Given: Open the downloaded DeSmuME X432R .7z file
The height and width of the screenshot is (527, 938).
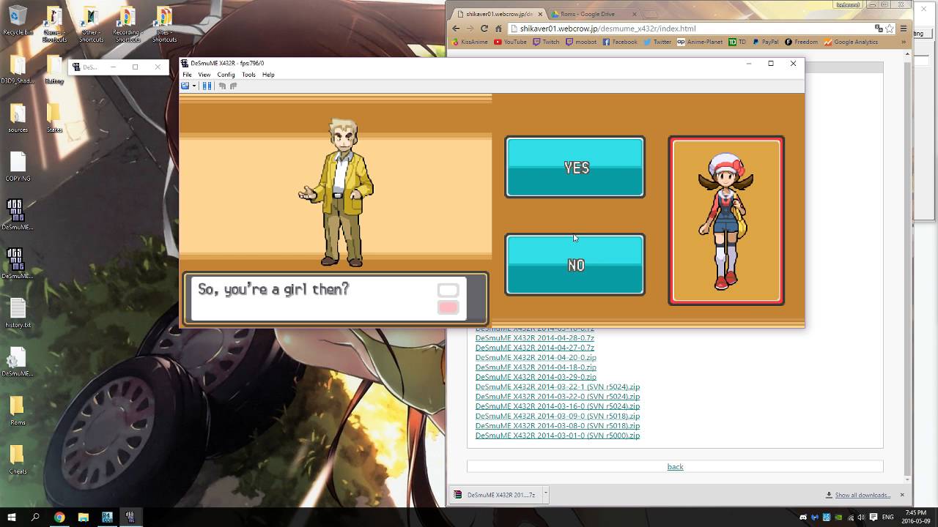Looking at the screenshot, I should pos(495,495).
